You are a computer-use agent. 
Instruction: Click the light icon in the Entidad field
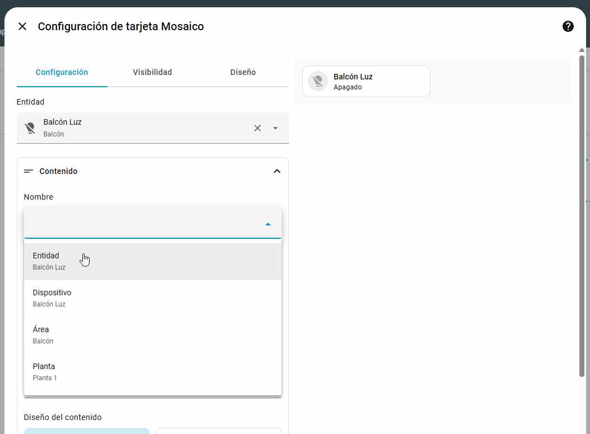tap(30, 128)
